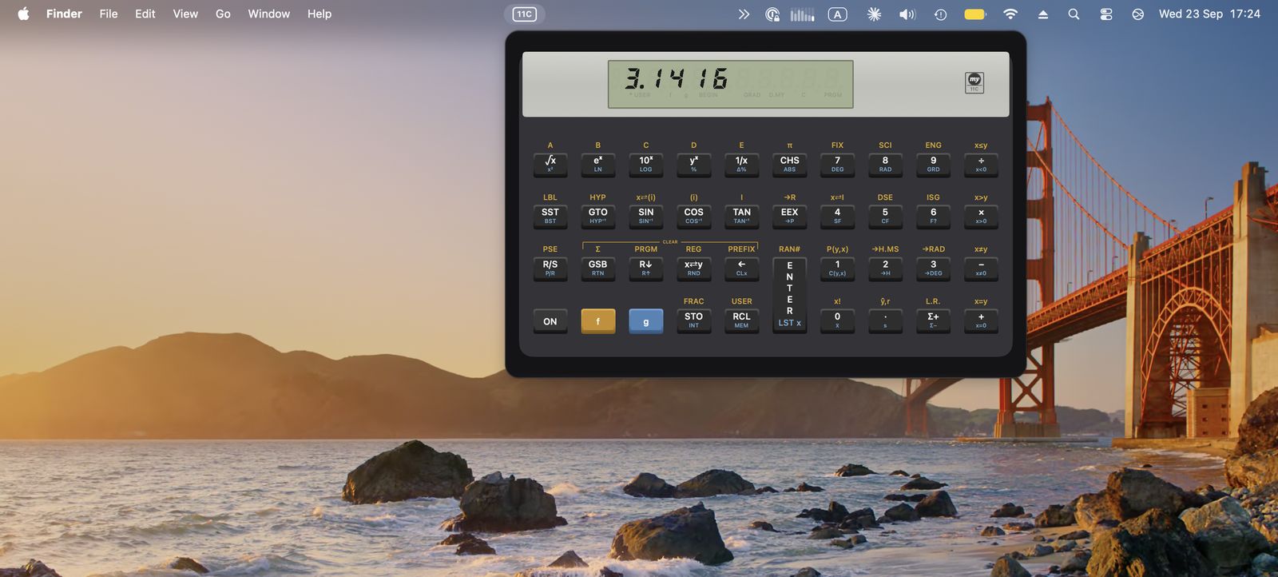Click the digit 3 key

click(x=934, y=268)
